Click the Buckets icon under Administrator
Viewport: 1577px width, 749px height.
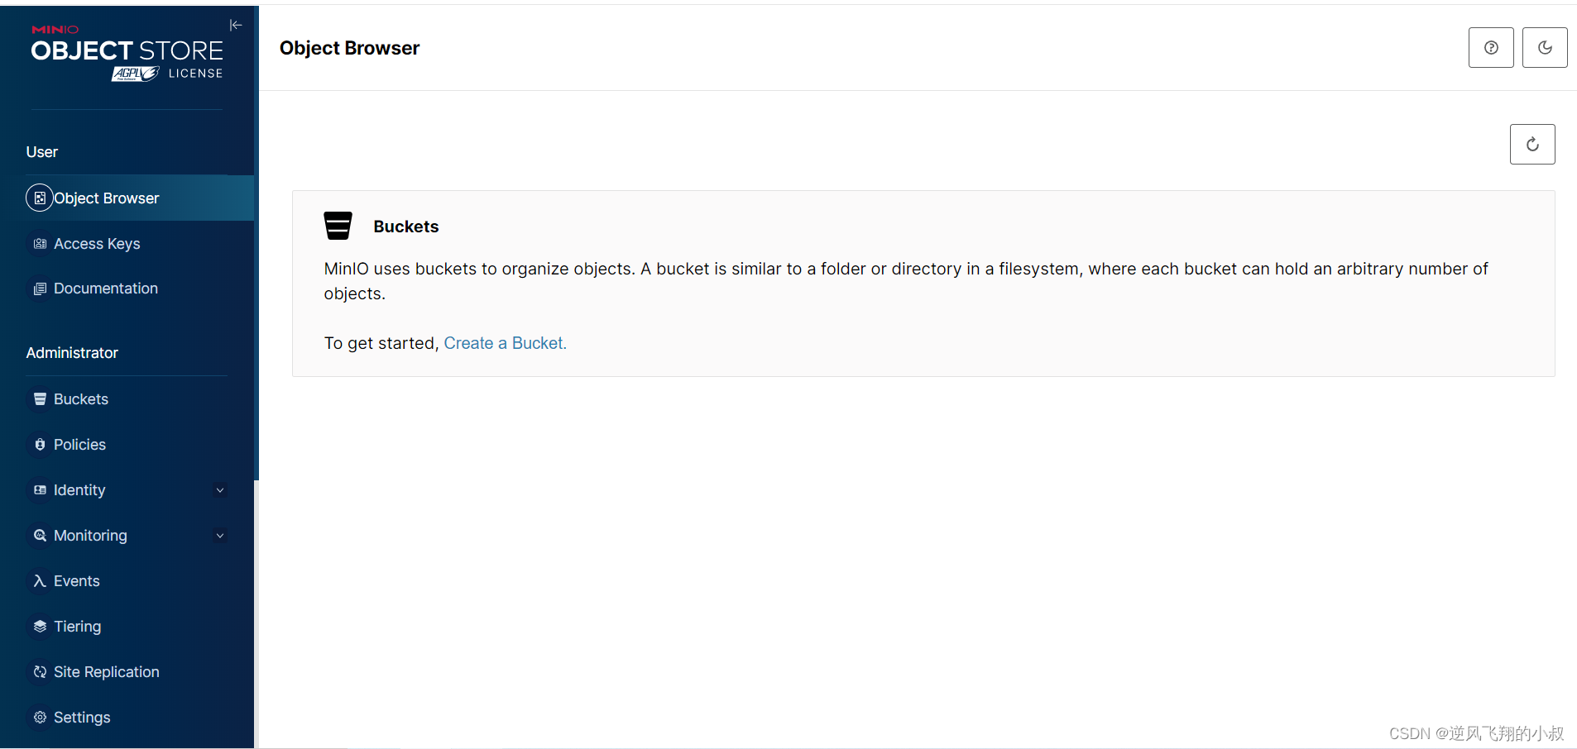40,399
